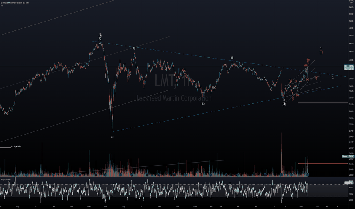Image resolution: width=355 pixels, height=209 pixels.
Task: Click the (e) wave label
Action: click(284, 100)
